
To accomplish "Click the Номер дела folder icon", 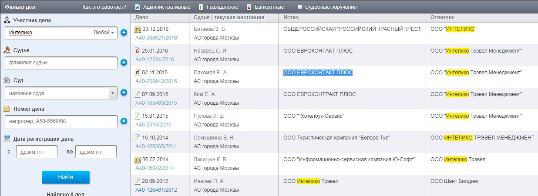I will click(x=7, y=109).
